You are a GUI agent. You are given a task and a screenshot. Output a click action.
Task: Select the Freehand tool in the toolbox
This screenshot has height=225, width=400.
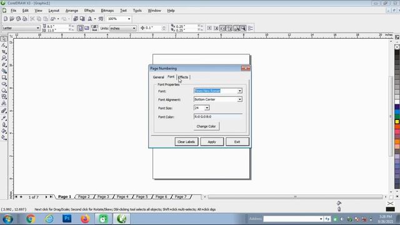pyautogui.click(x=4, y=64)
